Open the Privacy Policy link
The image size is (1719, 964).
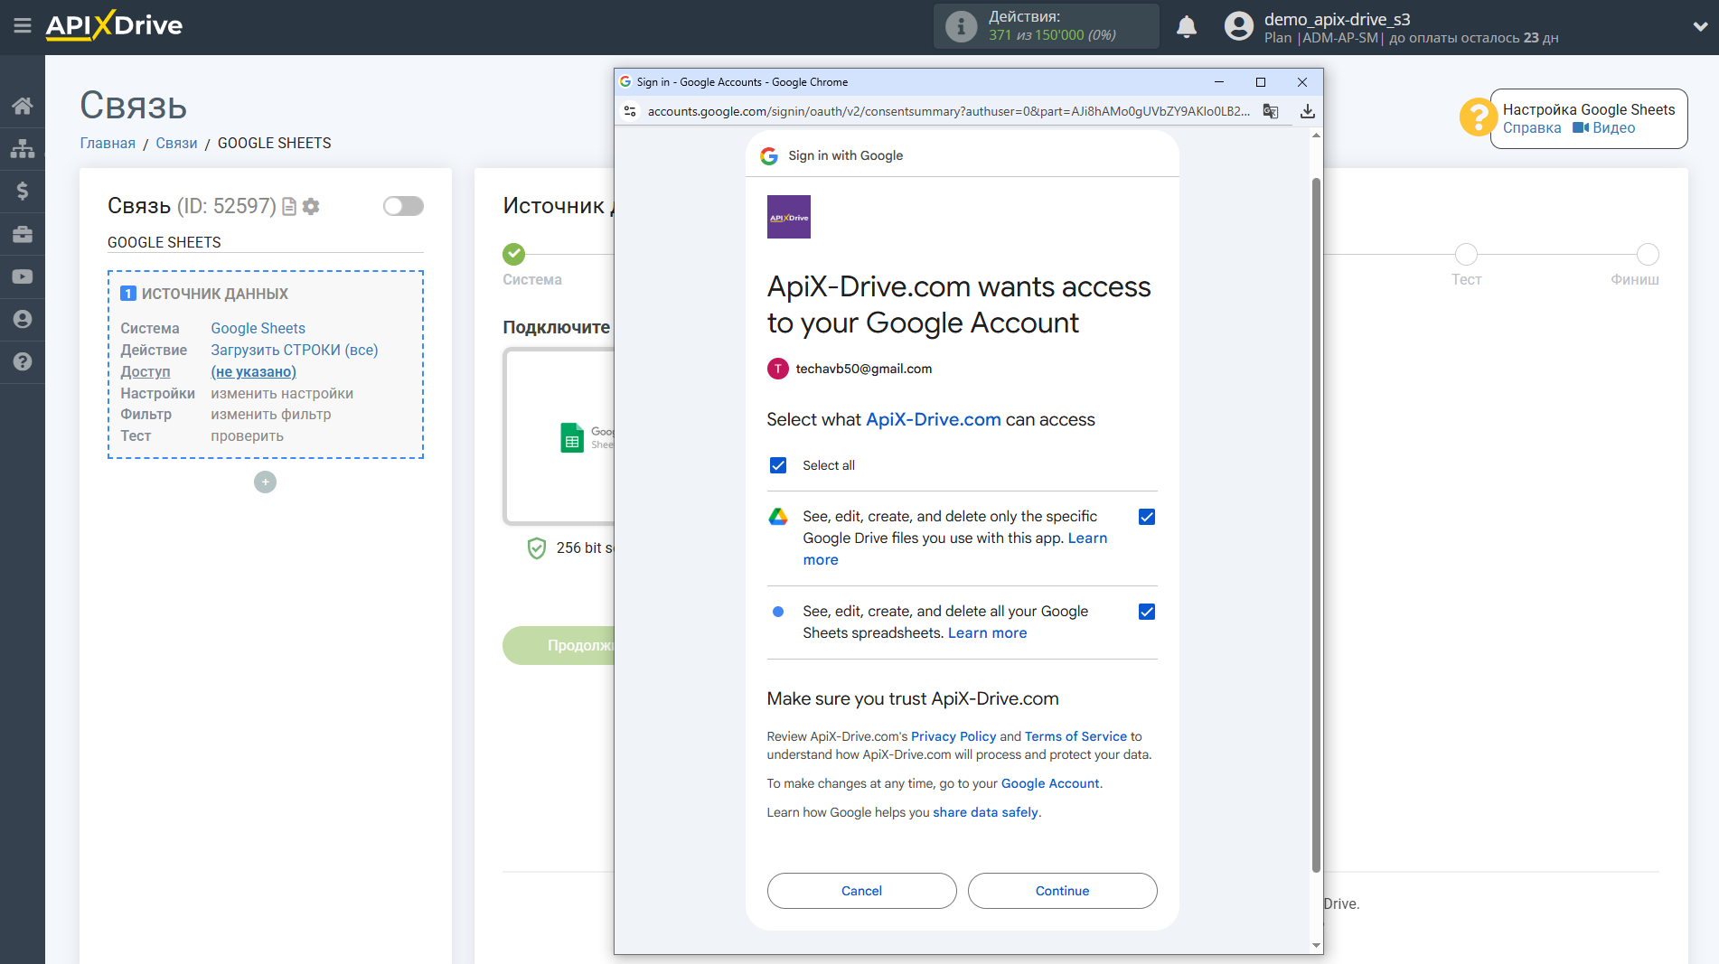point(953,736)
